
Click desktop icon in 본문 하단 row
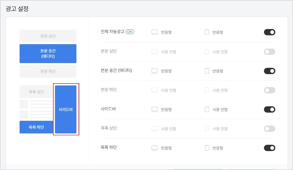point(154,90)
